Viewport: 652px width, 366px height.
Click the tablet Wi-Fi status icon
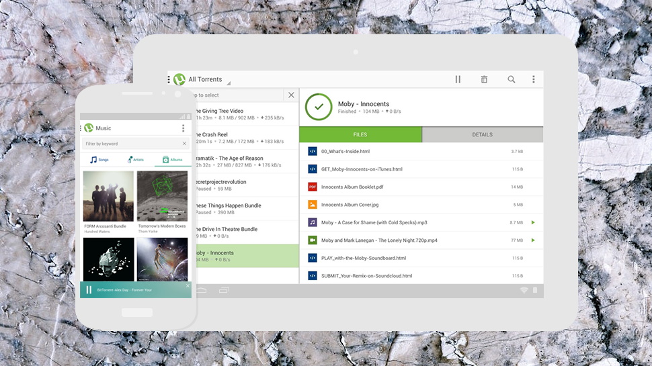click(x=524, y=290)
